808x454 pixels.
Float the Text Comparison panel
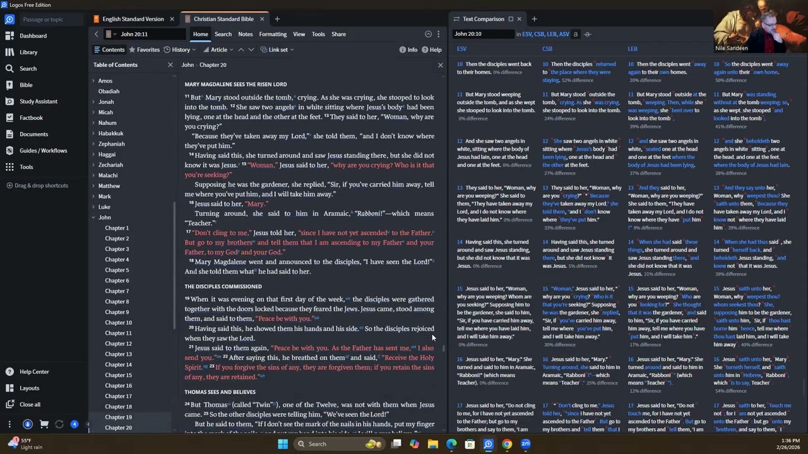(511, 19)
